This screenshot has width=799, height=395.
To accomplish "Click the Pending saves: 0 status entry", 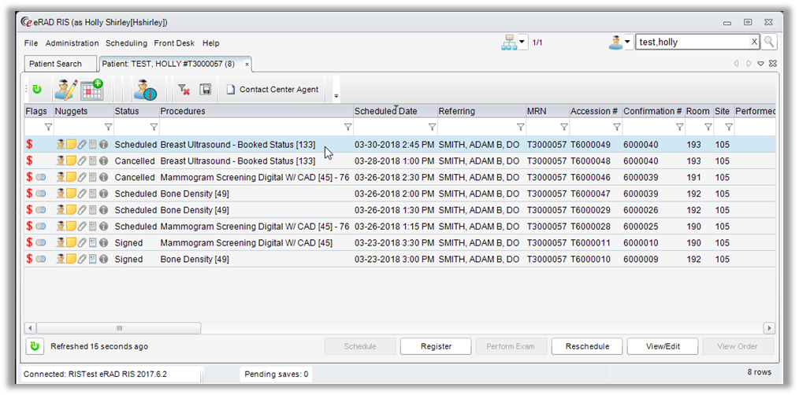I will [x=277, y=375].
